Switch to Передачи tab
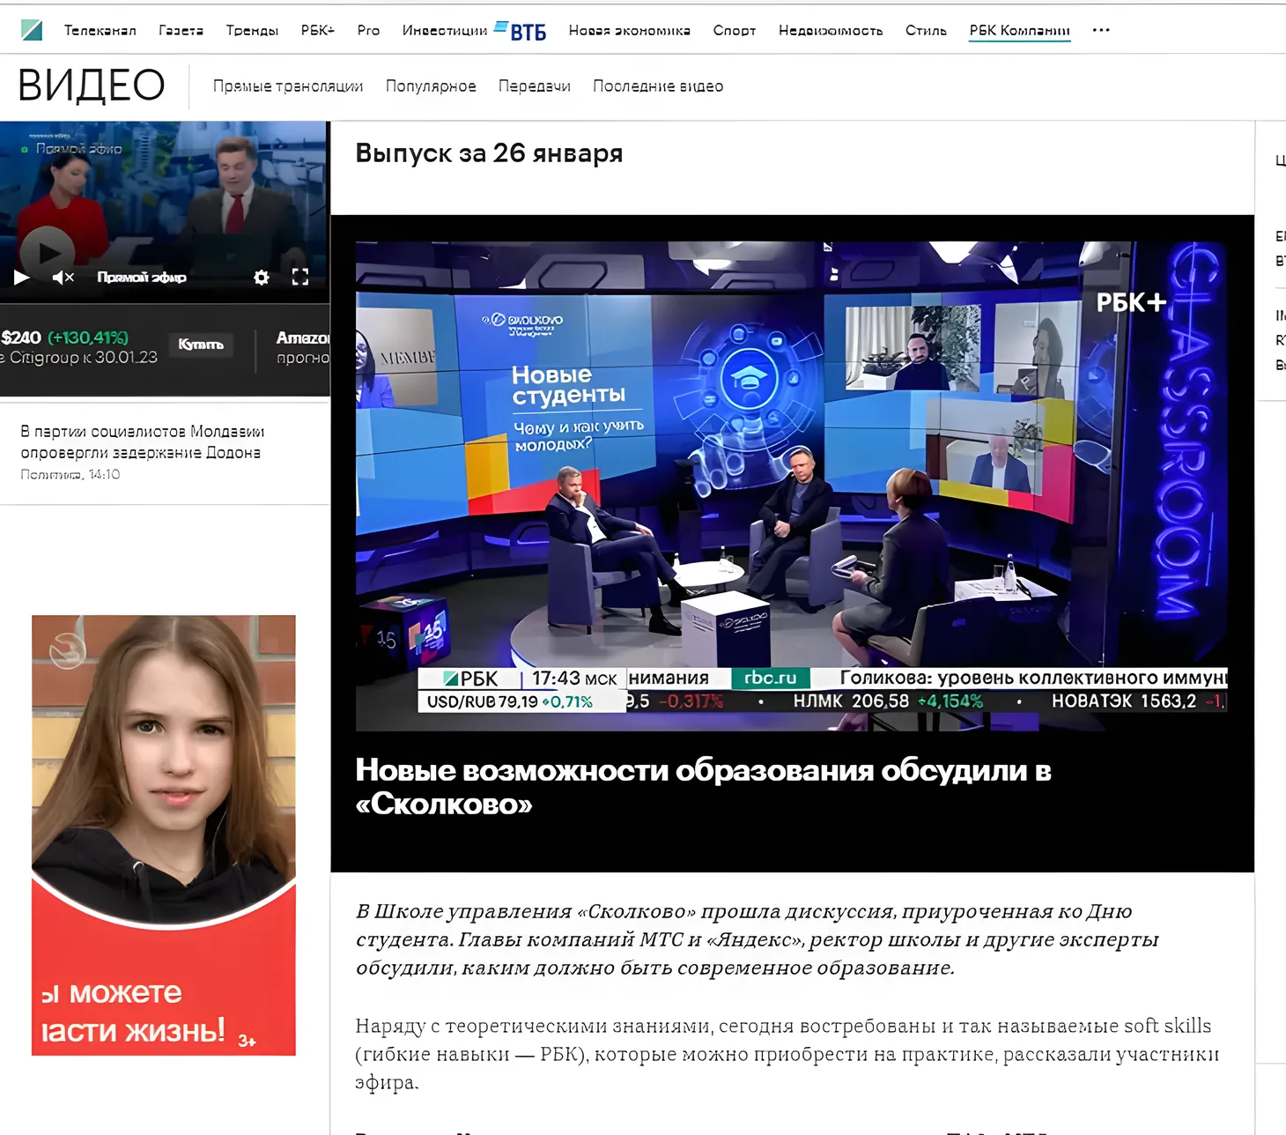 pos(535,86)
